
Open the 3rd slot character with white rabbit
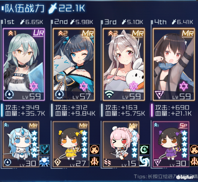124,65
